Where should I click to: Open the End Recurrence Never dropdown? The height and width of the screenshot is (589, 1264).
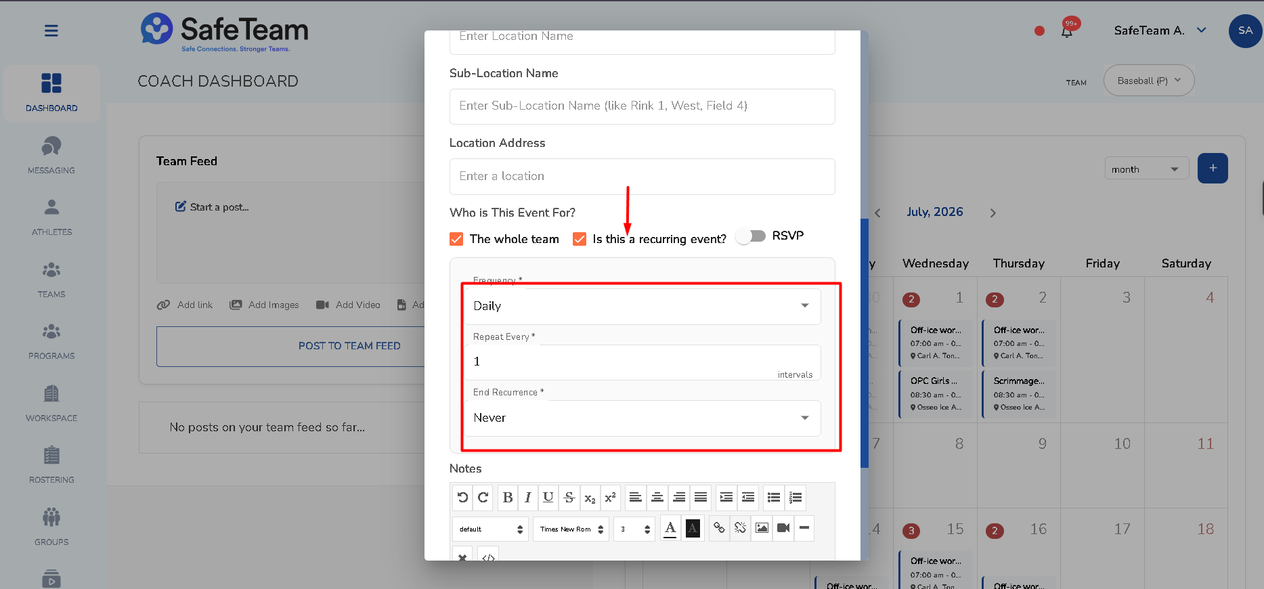click(x=642, y=418)
